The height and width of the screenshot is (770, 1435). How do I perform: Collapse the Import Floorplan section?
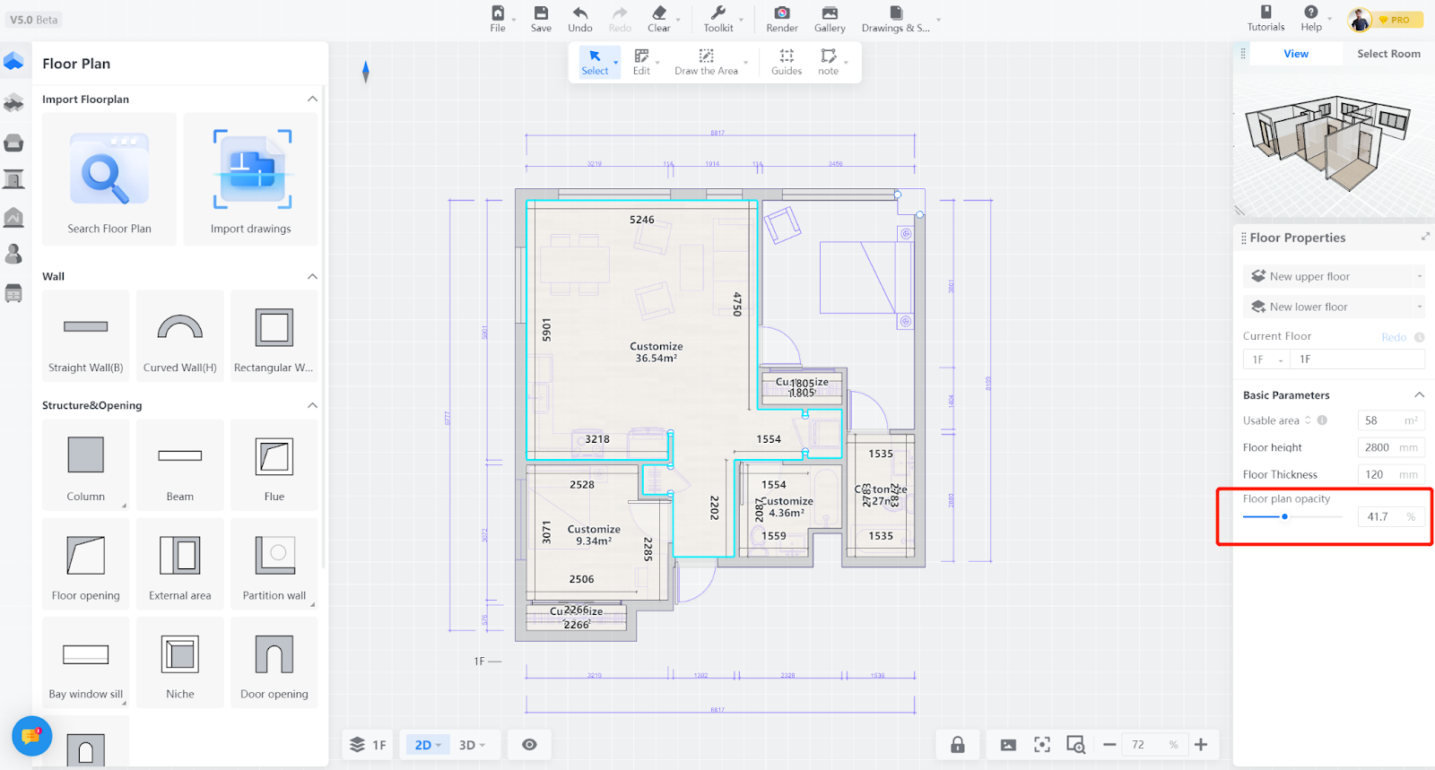coord(312,99)
